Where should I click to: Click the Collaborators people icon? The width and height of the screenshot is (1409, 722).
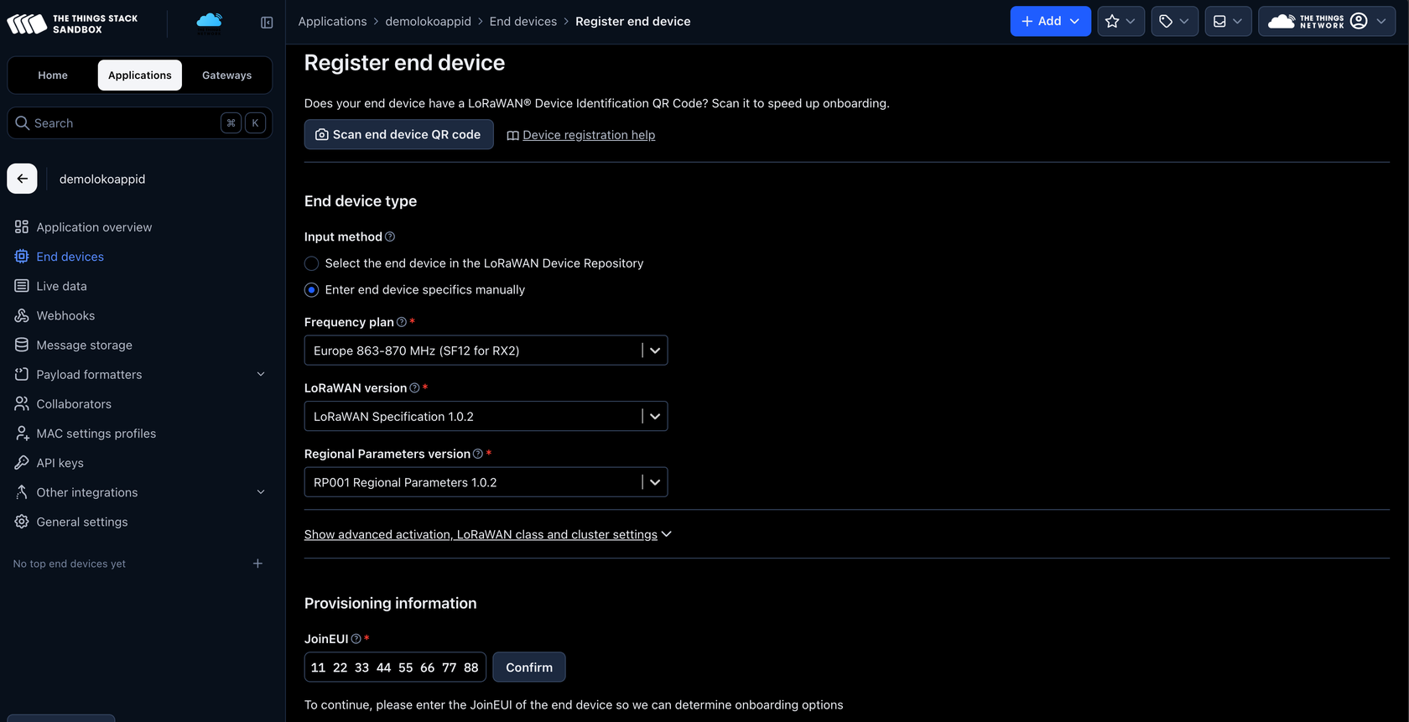coord(22,404)
